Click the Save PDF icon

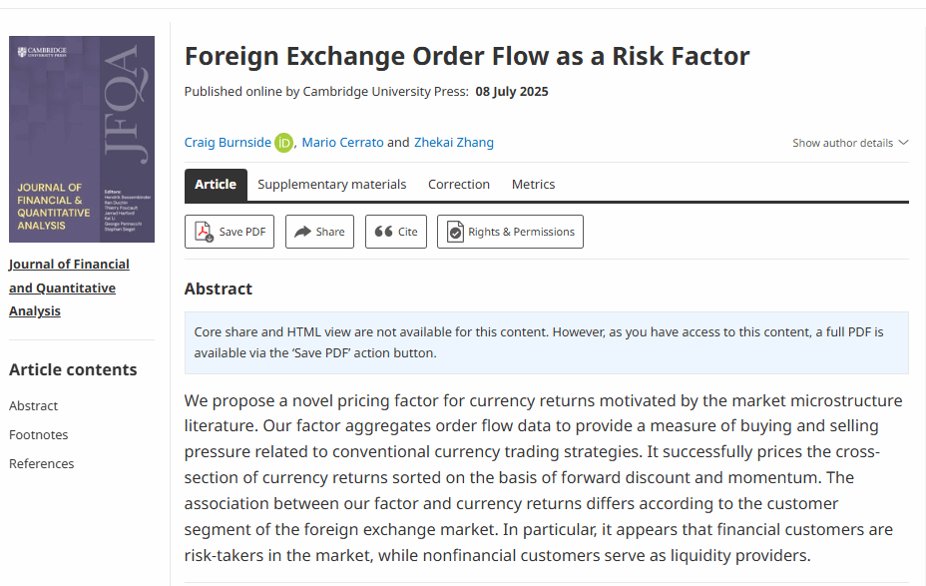tap(204, 232)
